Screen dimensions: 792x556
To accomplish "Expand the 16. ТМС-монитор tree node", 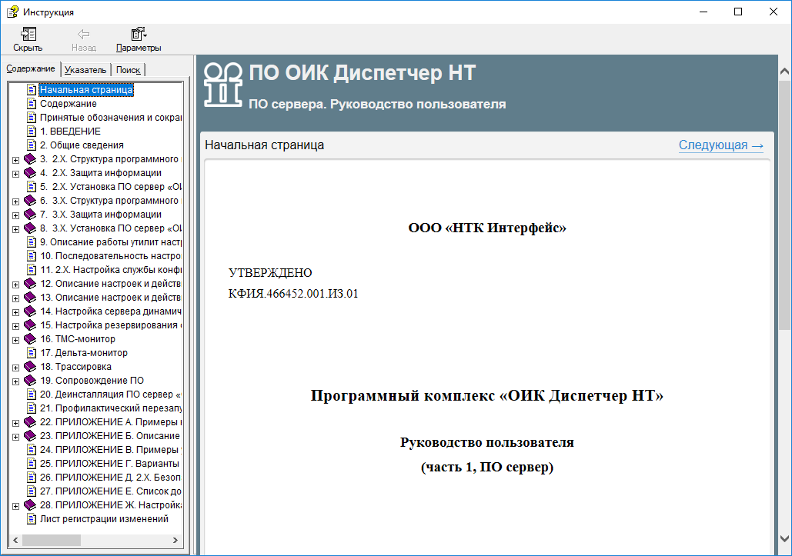I will (x=16, y=339).
